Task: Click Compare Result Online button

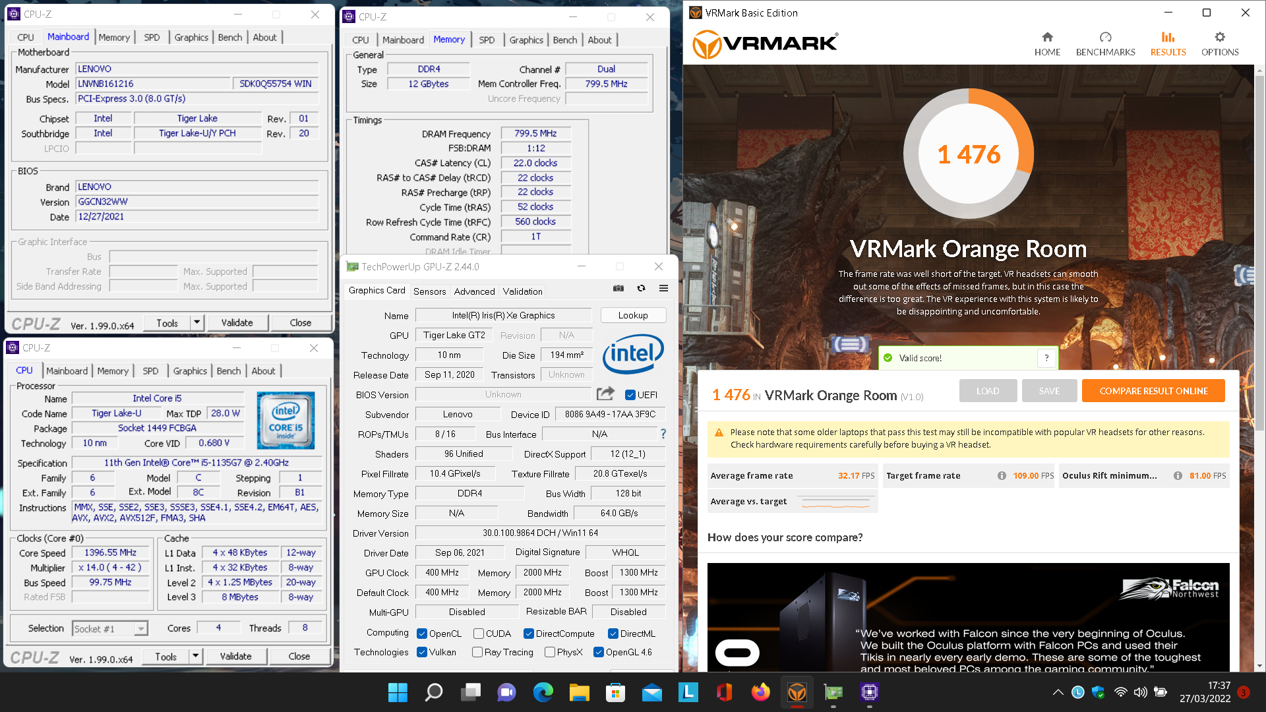Action: [1153, 391]
